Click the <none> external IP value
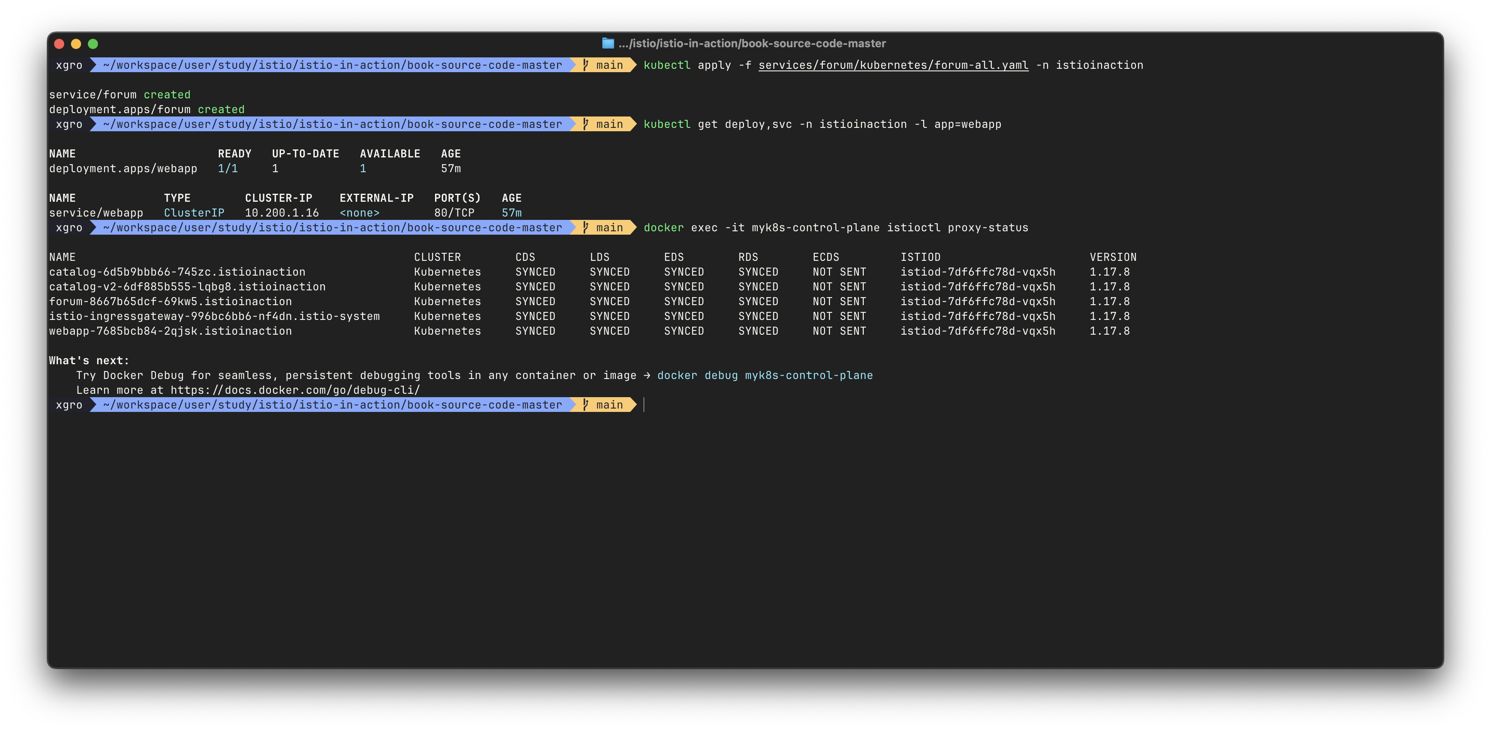 point(359,213)
